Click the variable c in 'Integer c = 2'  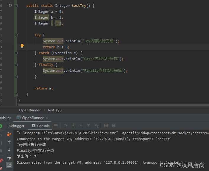click(x=52, y=23)
